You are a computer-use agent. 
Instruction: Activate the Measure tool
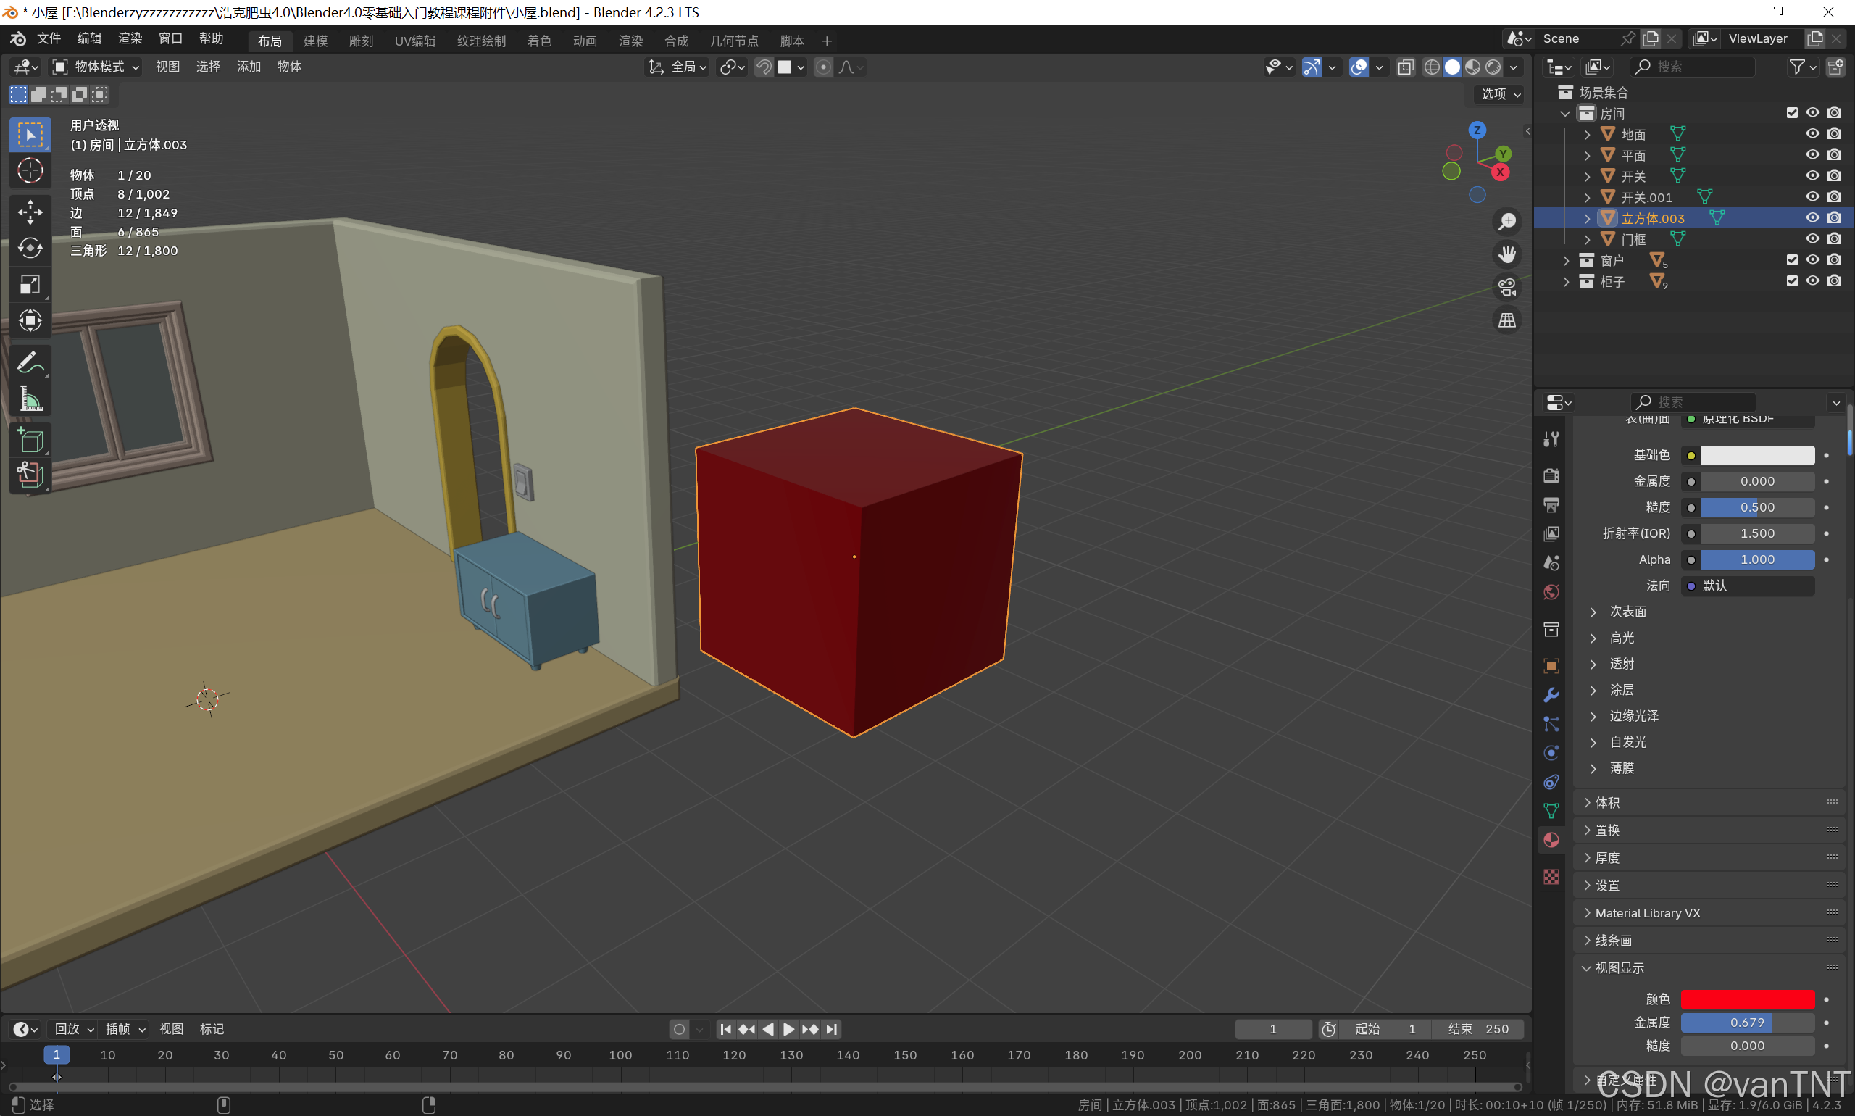click(x=30, y=399)
